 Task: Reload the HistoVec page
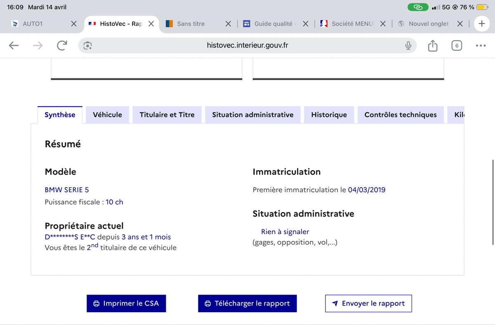click(x=62, y=45)
